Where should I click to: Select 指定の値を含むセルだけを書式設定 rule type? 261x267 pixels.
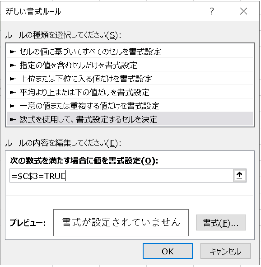130,65
